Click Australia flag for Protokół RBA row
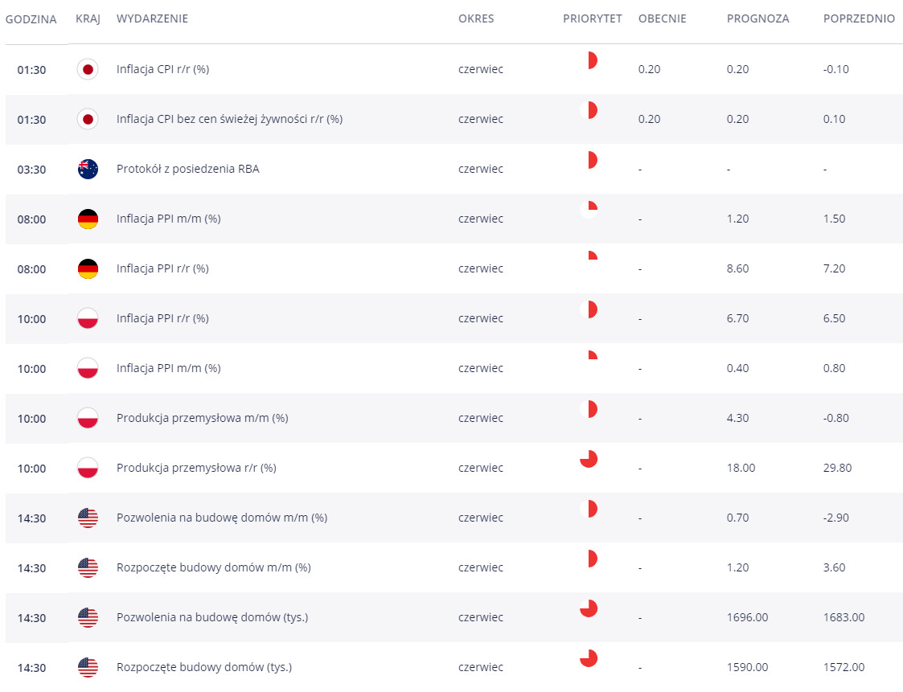Image resolution: width=903 pixels, height=692 pixels. 88,169
